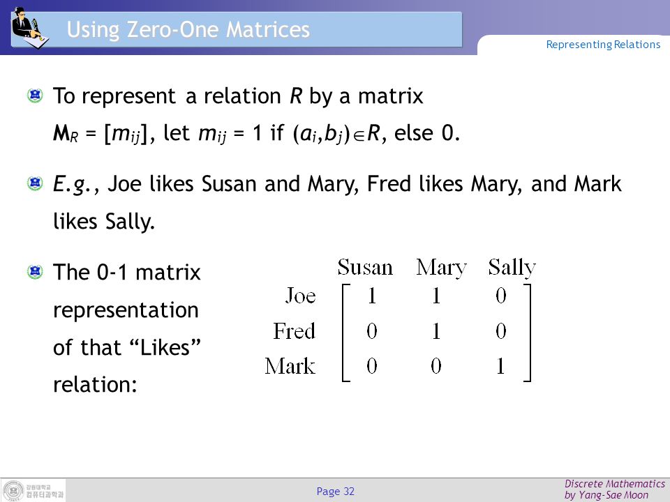
Task: Click the text 'The 0-1 matrix'
Action: click(x=127, y=272)
